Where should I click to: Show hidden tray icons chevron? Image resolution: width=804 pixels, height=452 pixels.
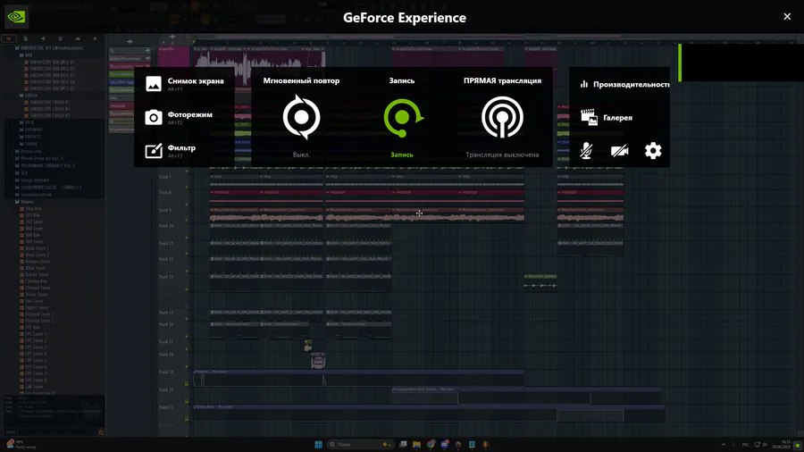(724, 444)
